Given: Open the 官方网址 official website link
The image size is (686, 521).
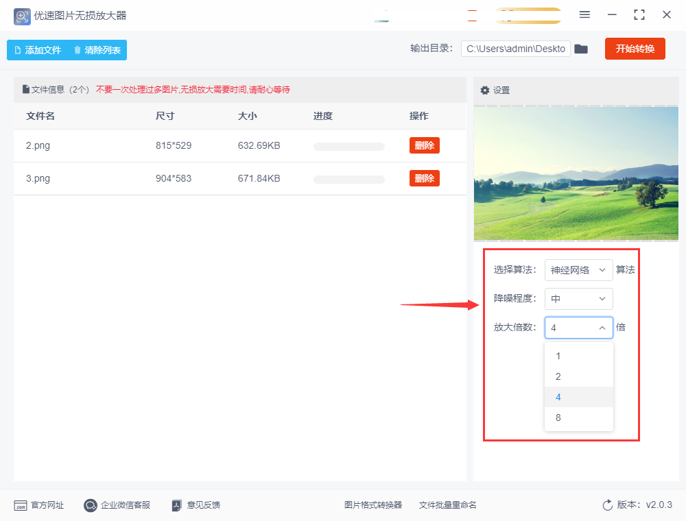Looking at the screenshot, I should [x=39, y=505].
